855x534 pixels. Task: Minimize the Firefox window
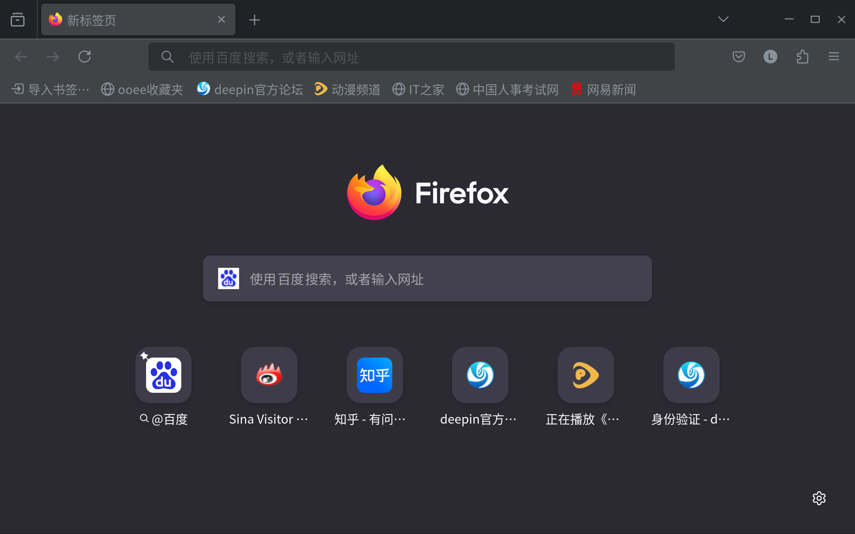pyautogui.click(x=789, y=19)
